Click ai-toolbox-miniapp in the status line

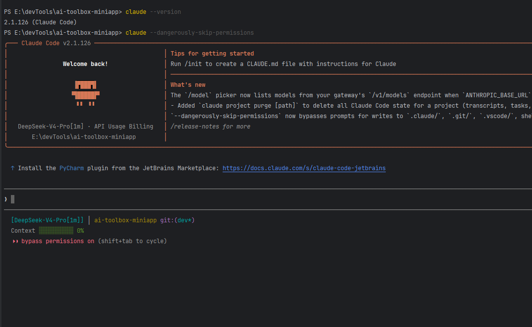[x=125, y=220]
